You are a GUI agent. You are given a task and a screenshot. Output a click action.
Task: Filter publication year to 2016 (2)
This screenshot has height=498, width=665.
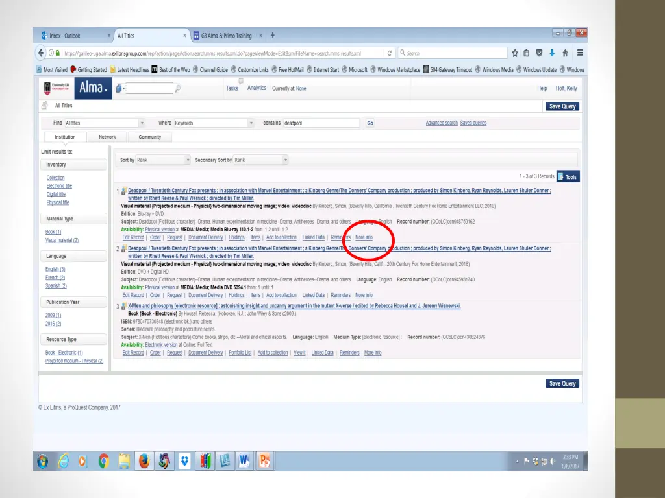pyautogui.click(x=53, y=324)
